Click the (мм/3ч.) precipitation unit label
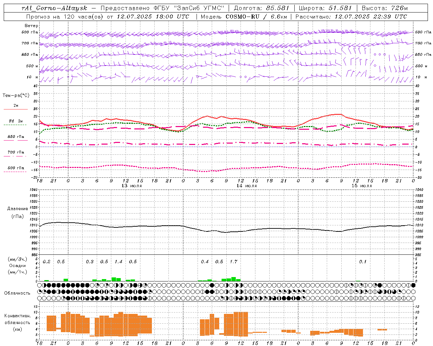 [17, 259]
